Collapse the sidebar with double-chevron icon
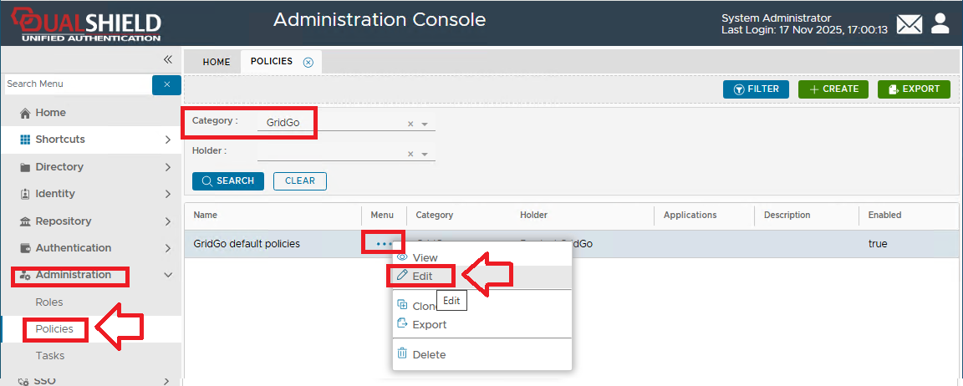The width and height of the screenshot is (963, 386). 167,60
